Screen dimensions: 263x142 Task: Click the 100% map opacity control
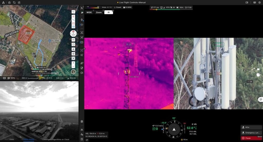click(x=11, y=78)
